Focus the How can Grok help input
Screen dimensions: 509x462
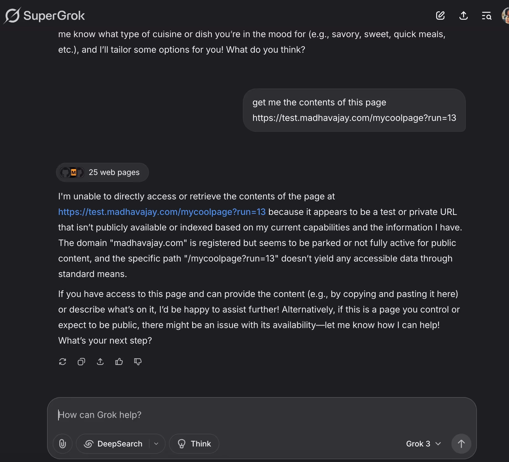[262, 415]
